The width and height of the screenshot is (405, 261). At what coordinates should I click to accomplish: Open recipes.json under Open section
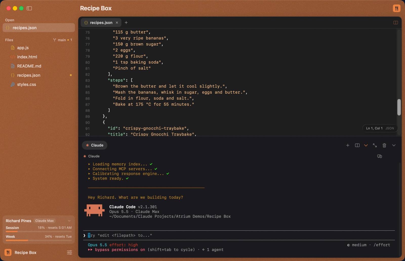pyautogui.click(x=39, y=28)
